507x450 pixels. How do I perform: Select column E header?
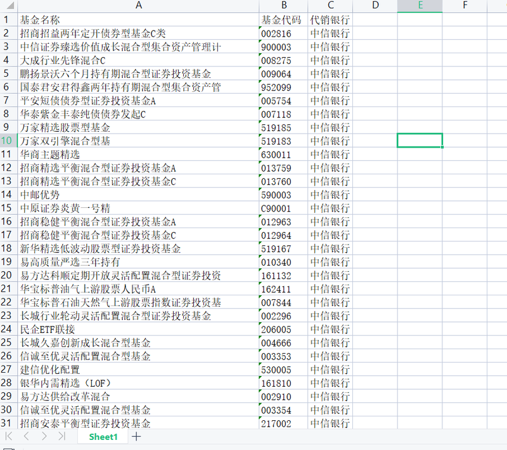420,6
